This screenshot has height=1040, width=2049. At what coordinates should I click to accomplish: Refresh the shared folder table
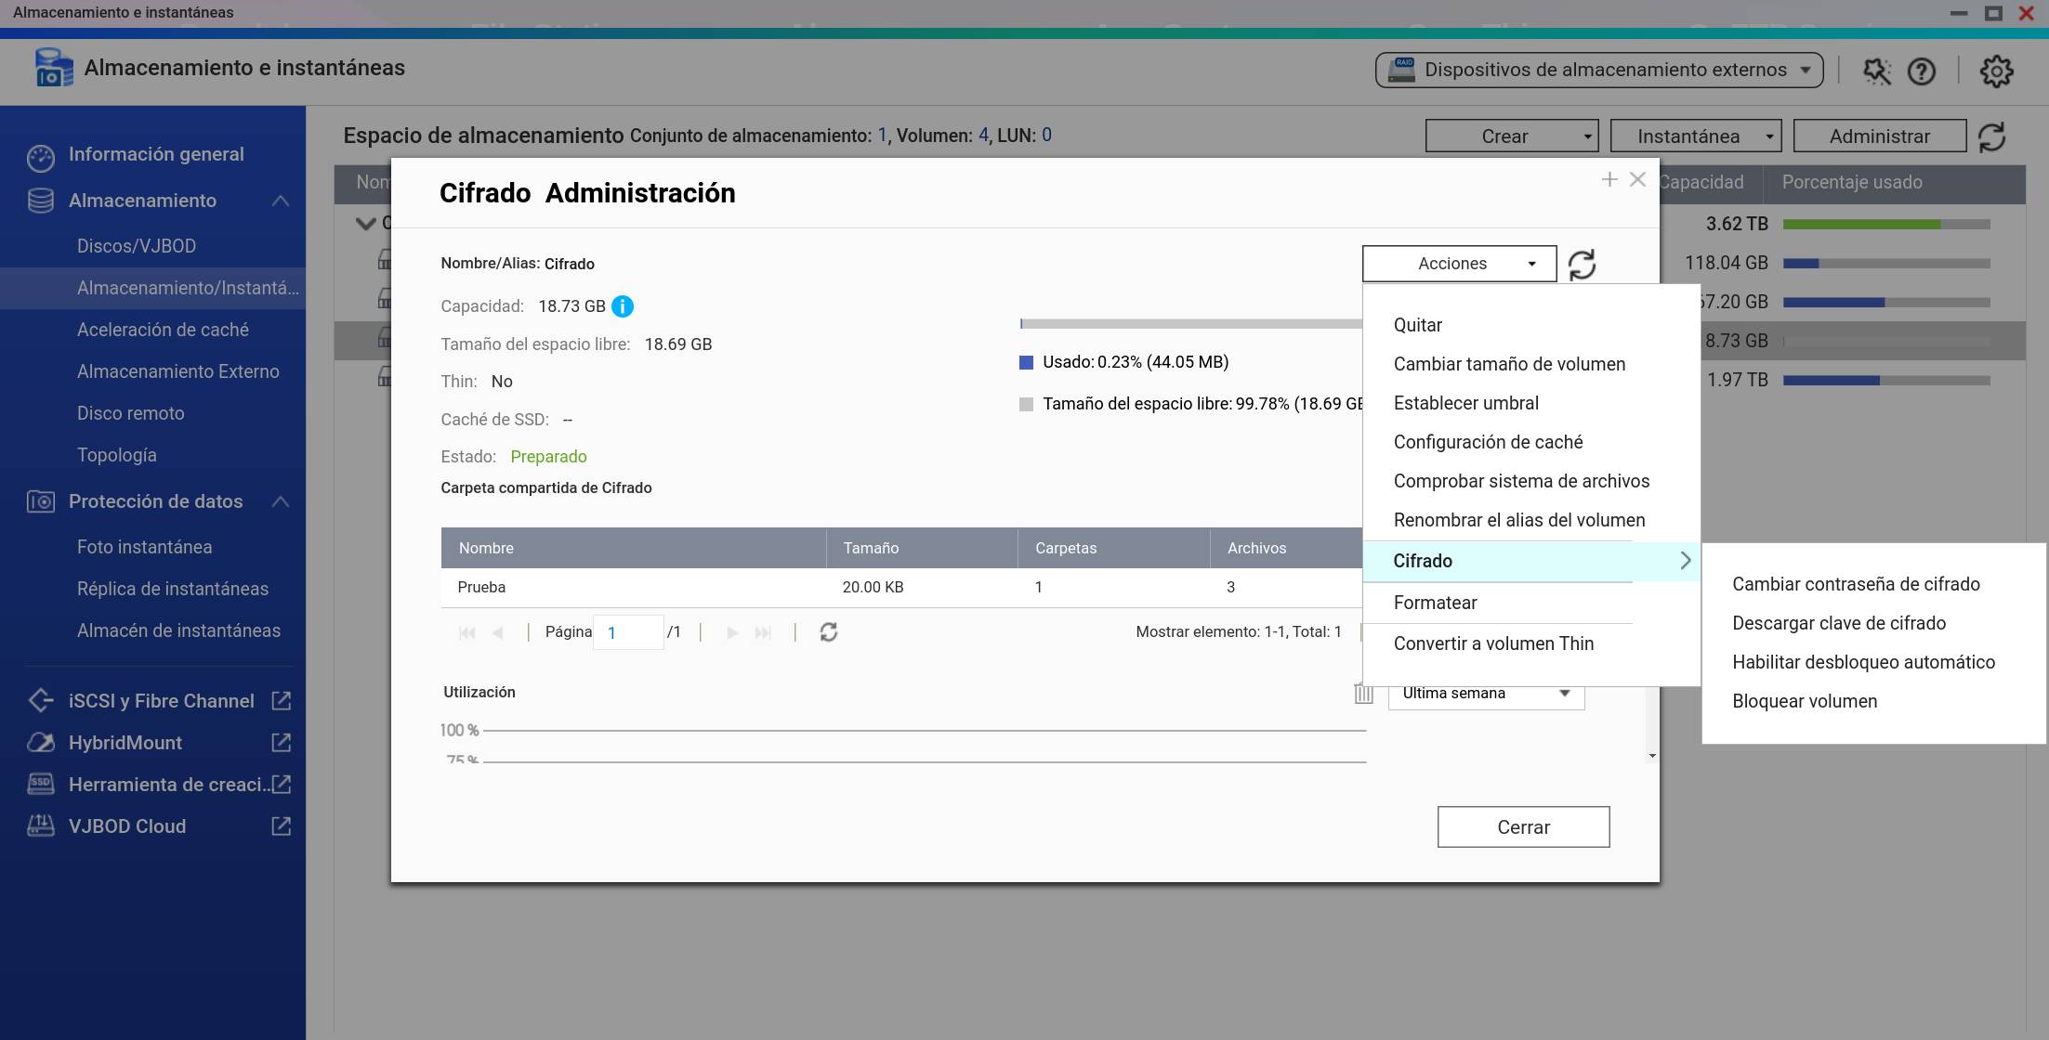tap(828, 632)
